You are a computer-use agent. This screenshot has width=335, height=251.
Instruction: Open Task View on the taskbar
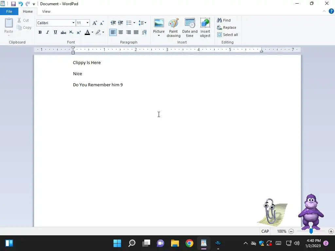(x=146, y=243)
